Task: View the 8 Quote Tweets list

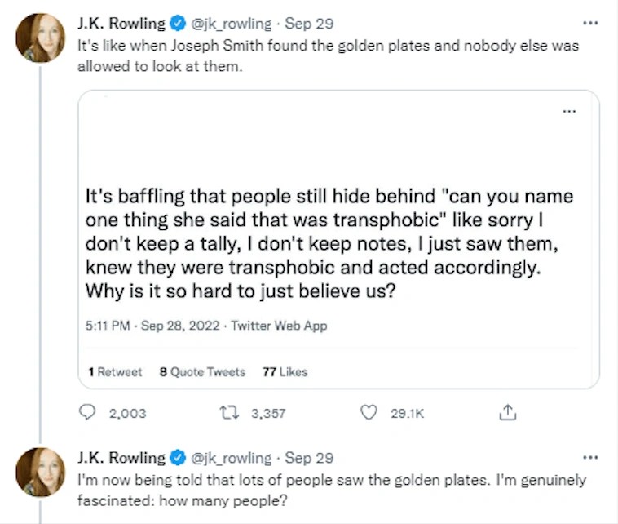Action: coord(202,371)
